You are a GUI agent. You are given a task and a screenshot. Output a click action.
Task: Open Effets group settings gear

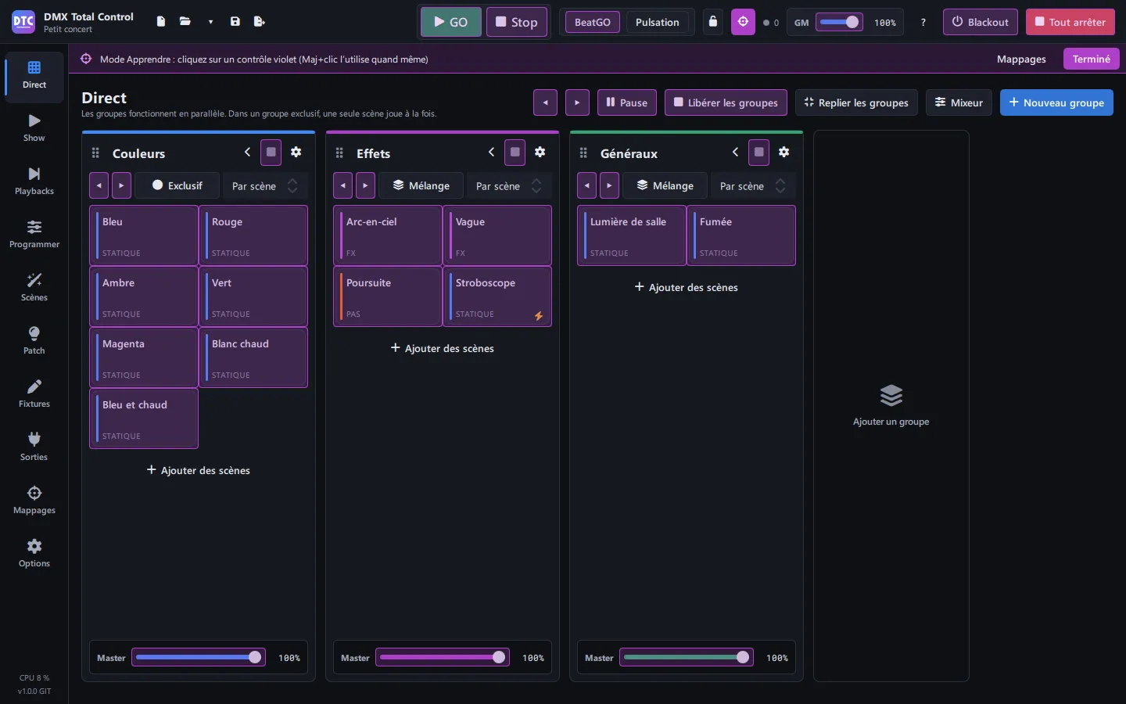pyautogui.click(x=540, y=153)
